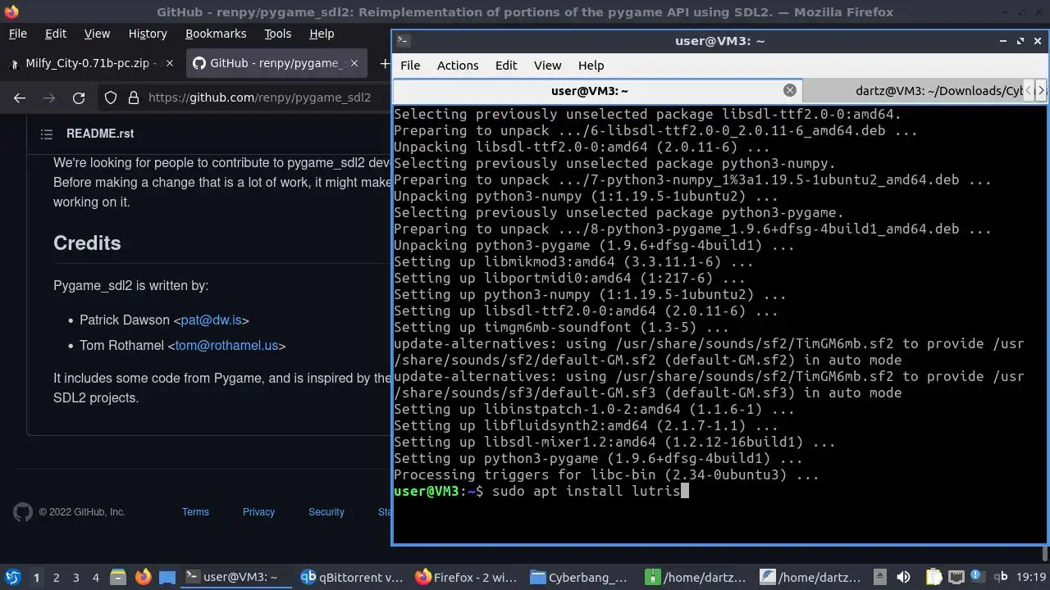
Task: Open qBittorrent window from taskbar
Action: pyautogui.click(x=353, y=577)
